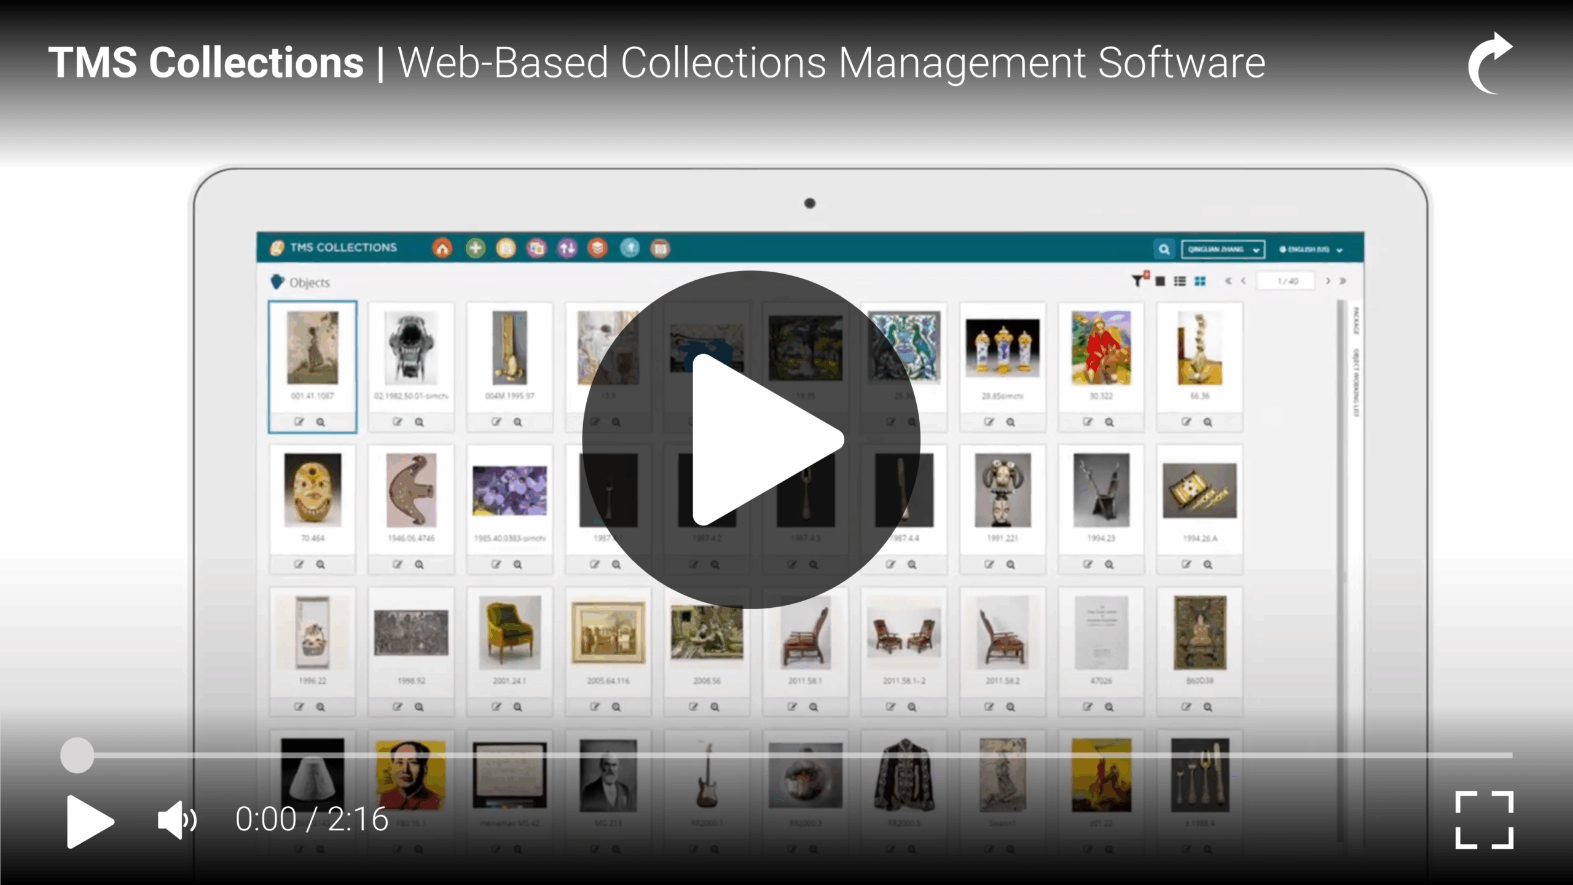
Task: Click the light blue upload icon in TMS toolbar
Action: (x=630, y=248)
